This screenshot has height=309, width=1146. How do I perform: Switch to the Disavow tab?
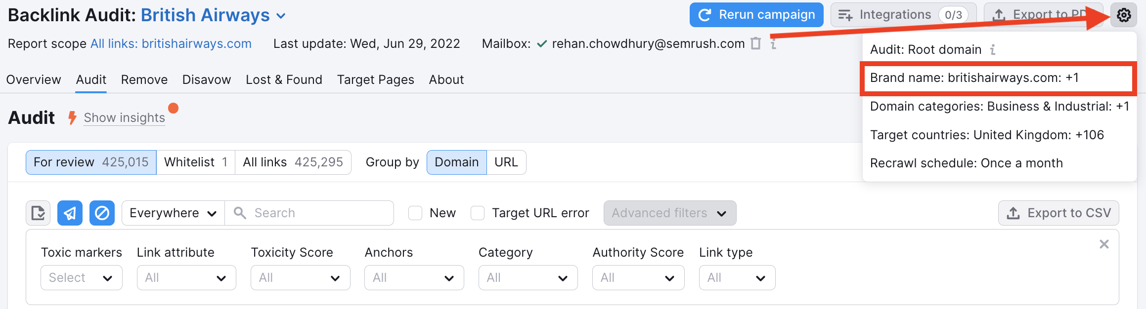pyautogui.click(x=207, y=79)
